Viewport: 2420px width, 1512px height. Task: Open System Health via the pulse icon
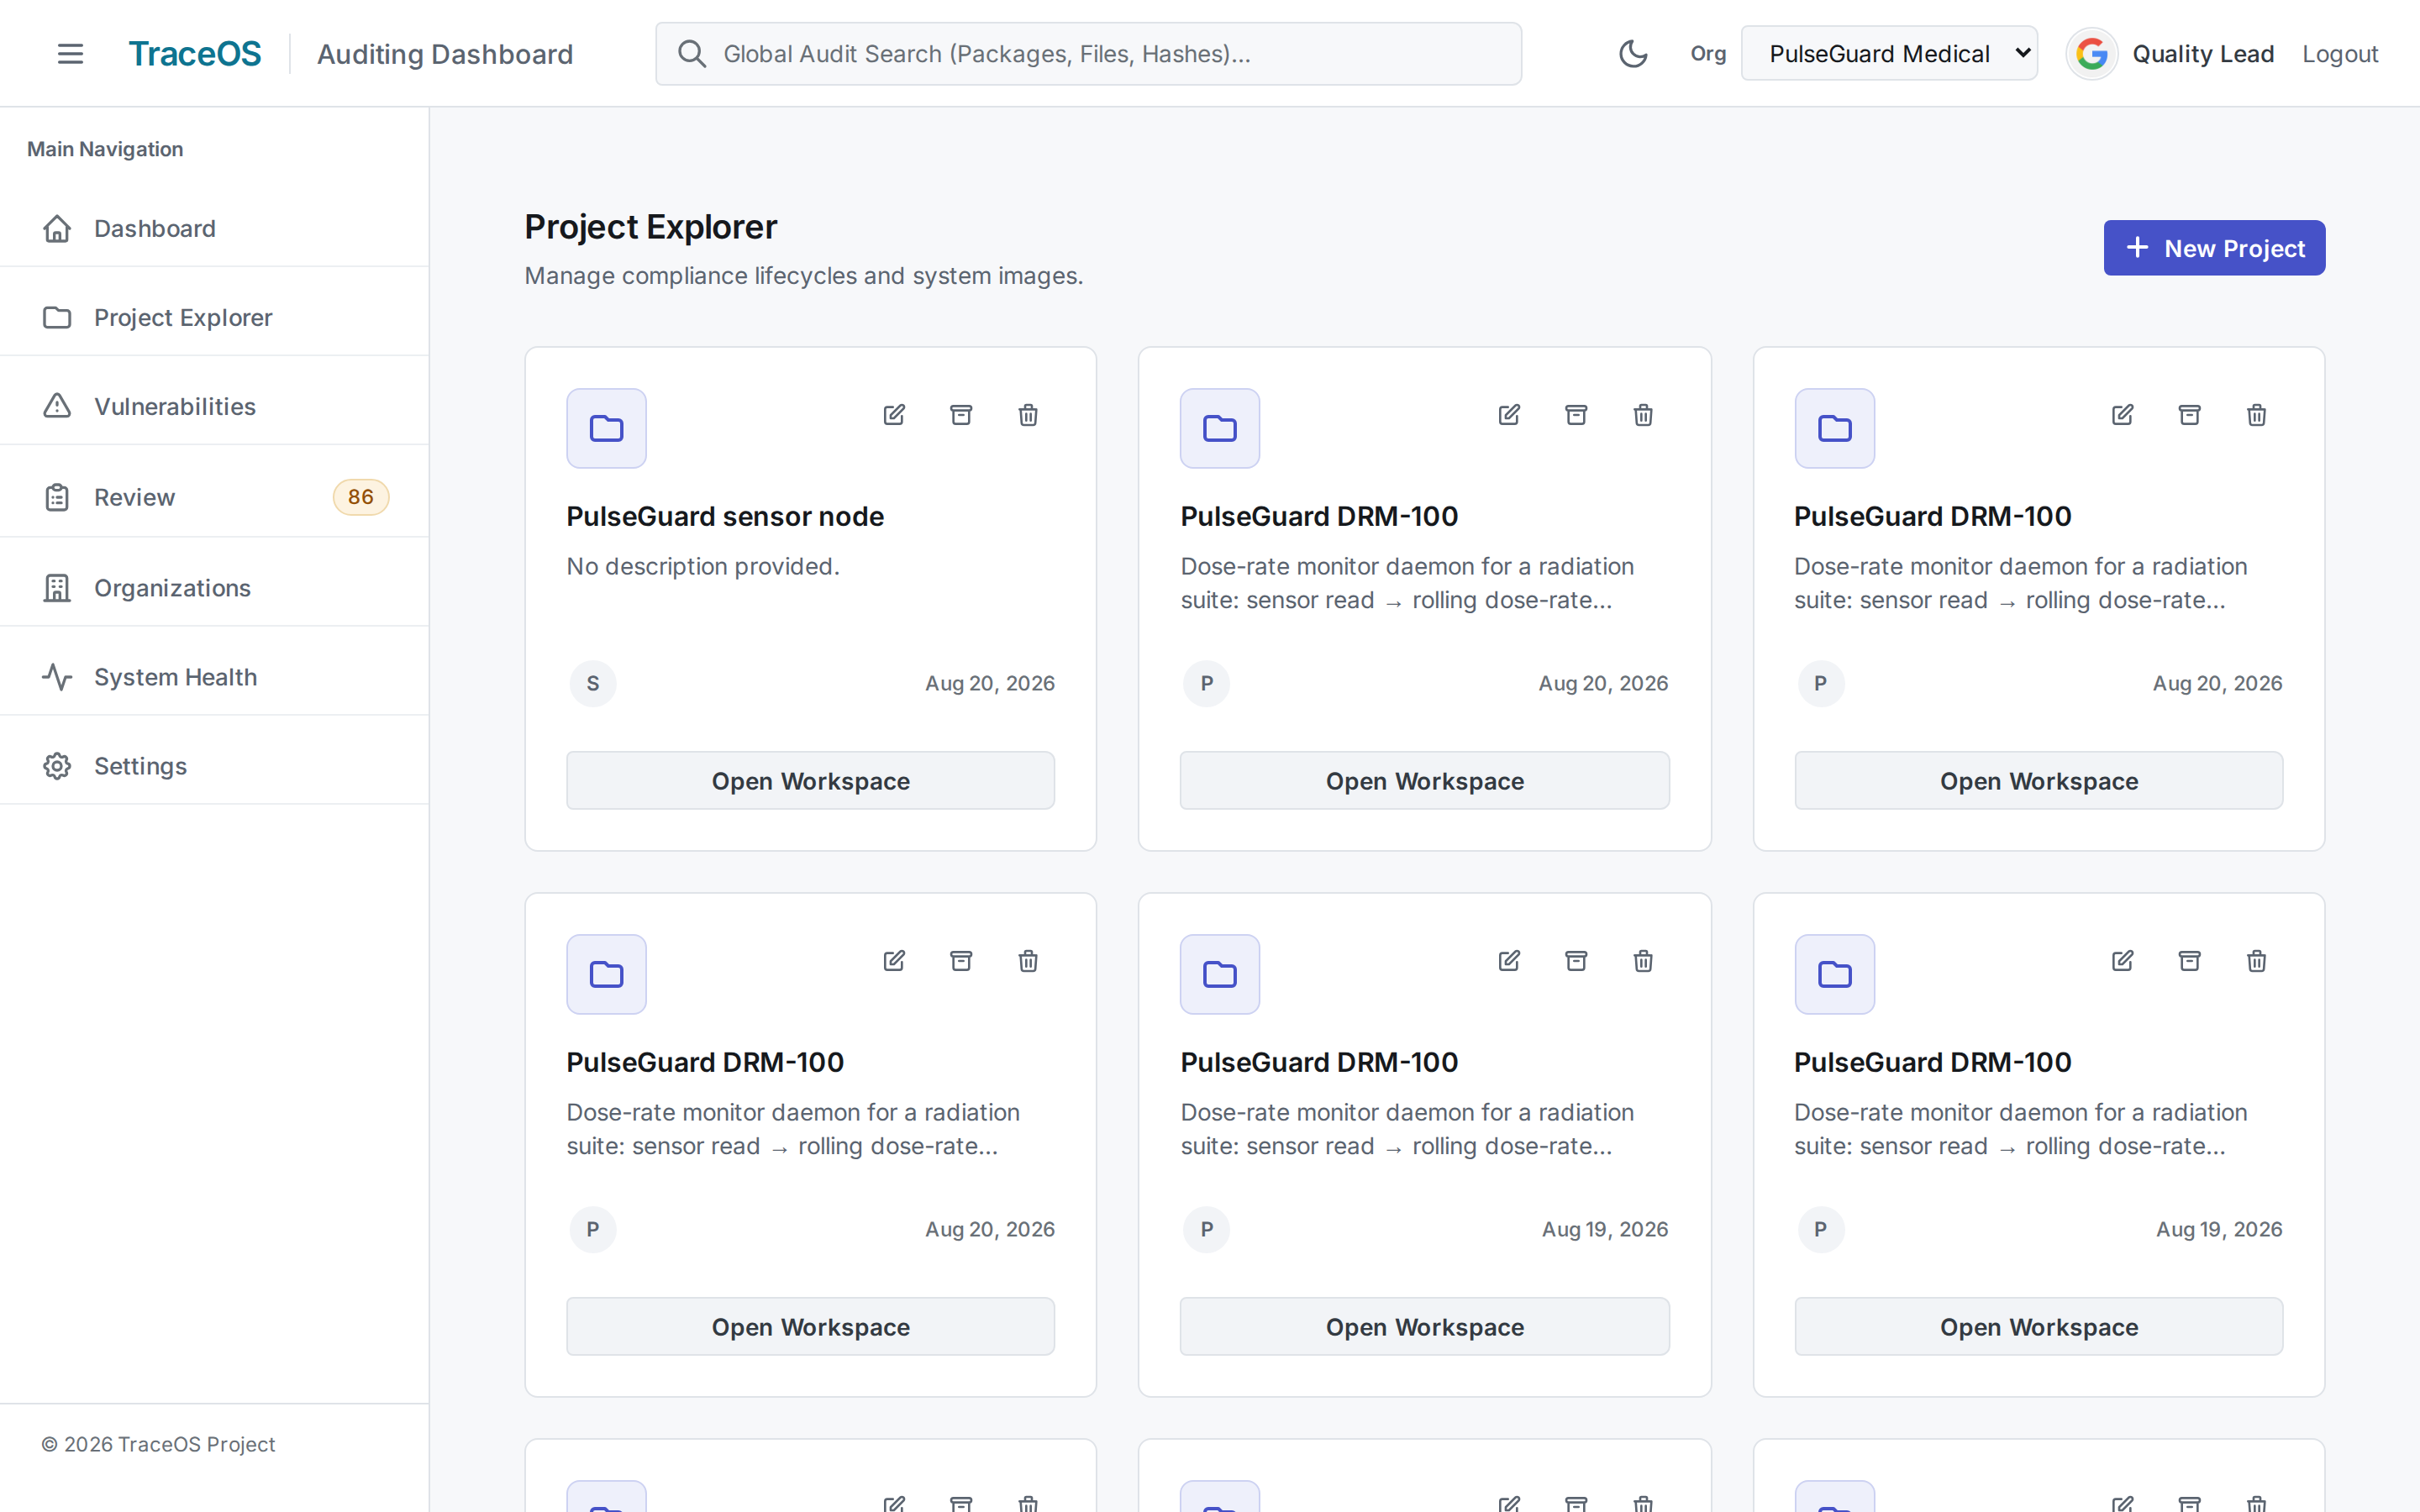pos(57,677)
